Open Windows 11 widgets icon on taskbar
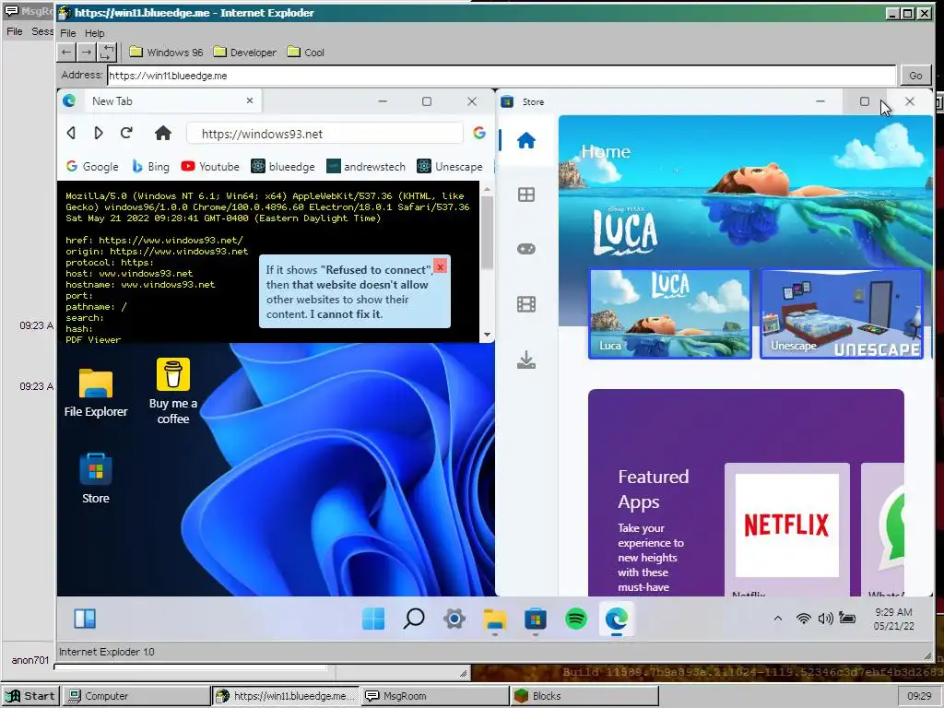Viewport: 944px width, 708px height. coord(85,619)
